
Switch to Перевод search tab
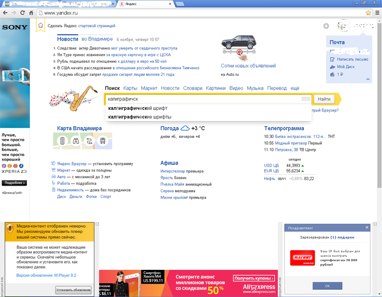277,88
